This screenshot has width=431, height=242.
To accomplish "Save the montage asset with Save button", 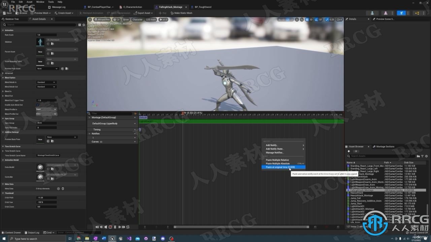I will point(7,13).
